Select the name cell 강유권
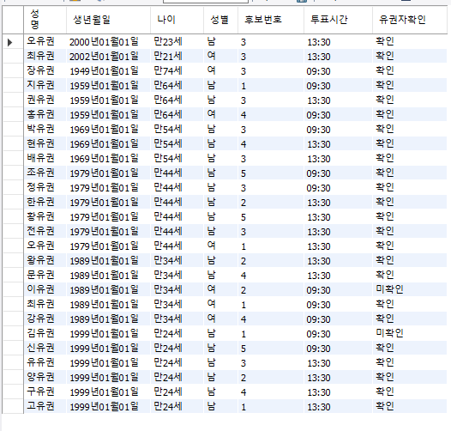The height and width of the screenshot is (431, 451). (45, 319)
